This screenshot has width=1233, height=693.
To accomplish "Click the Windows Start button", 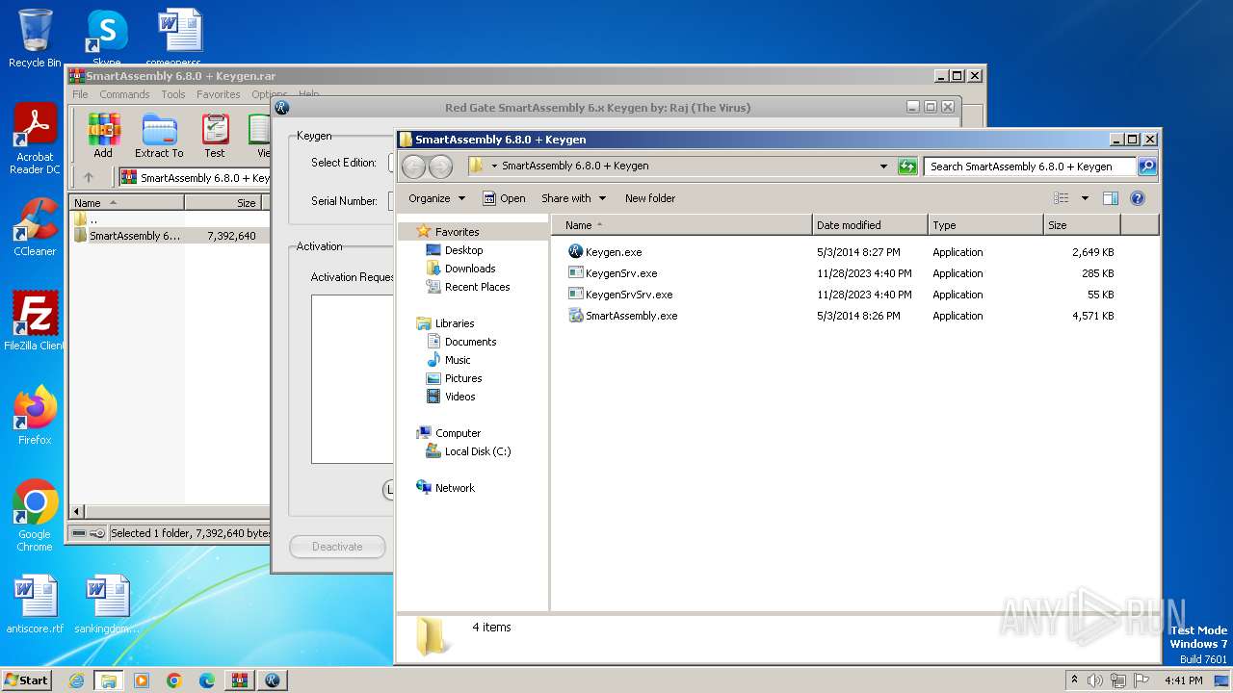I will tap(26, 680).
